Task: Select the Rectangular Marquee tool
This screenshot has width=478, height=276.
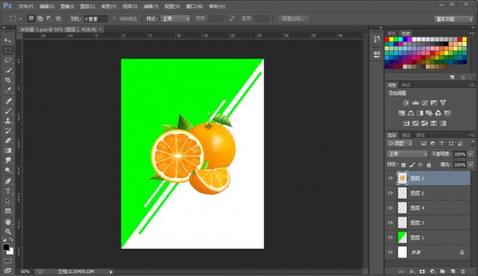Action: [8, 51]
